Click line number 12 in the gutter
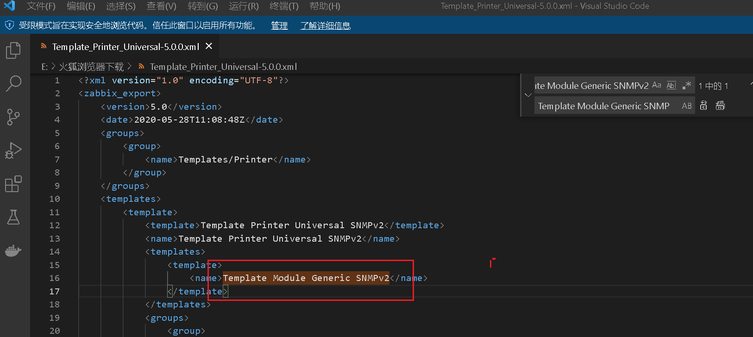This screenshot has width=753, height=337. [55, 225]
